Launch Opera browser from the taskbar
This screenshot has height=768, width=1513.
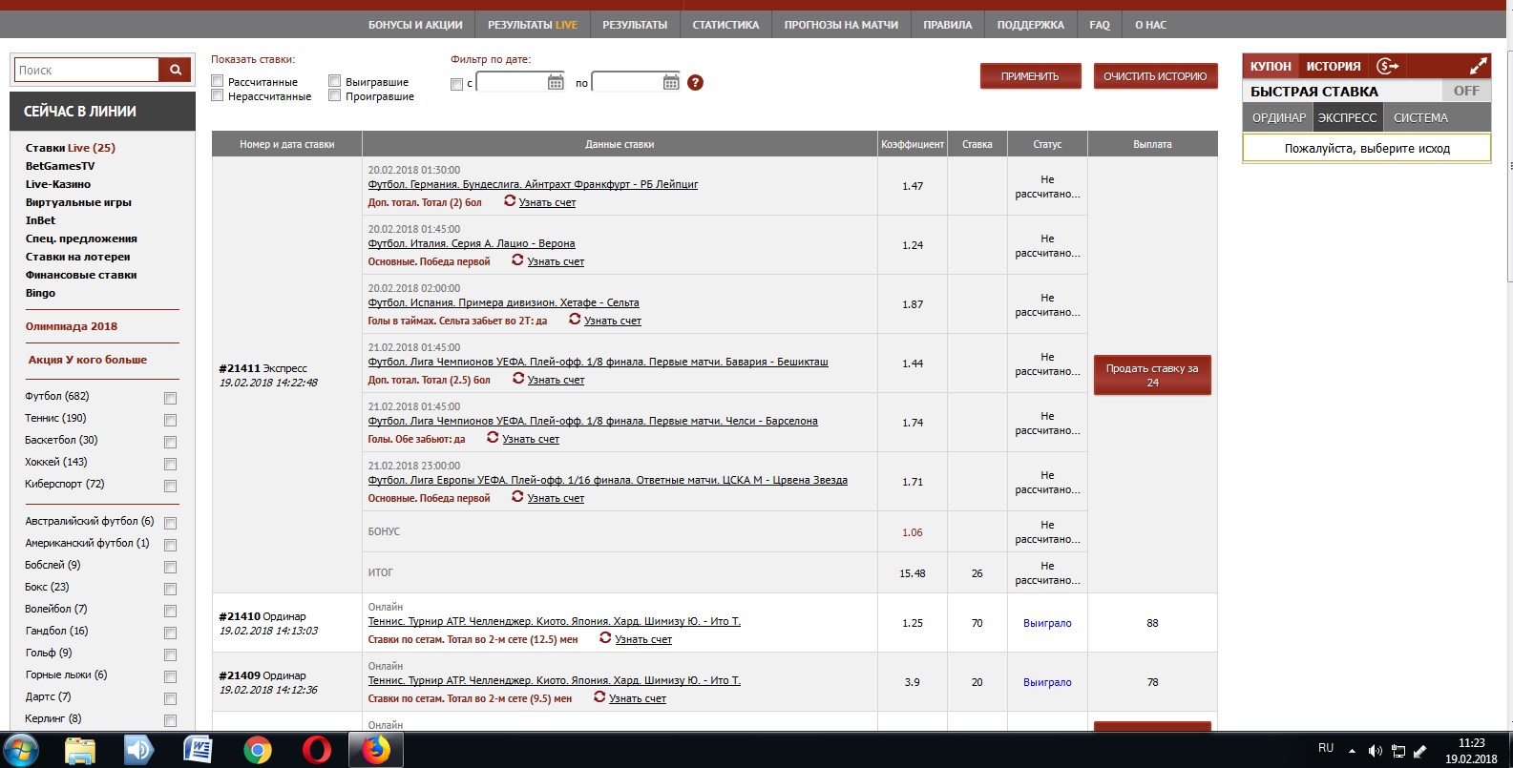(x=316, y=751)
